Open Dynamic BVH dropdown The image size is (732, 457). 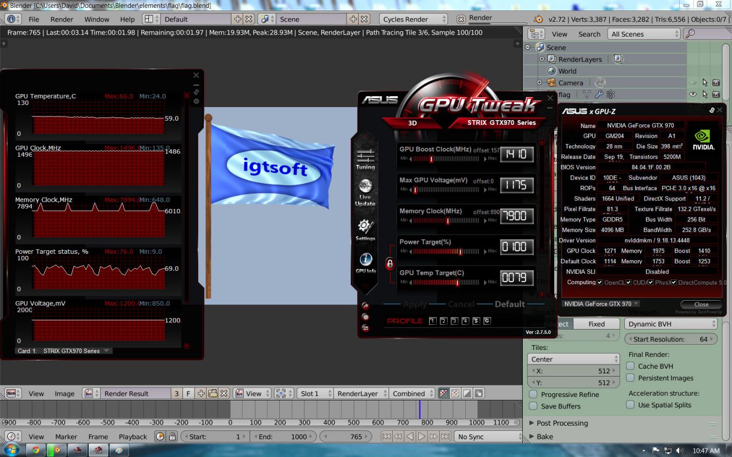671,324
